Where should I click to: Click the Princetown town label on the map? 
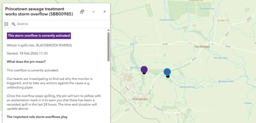140,99
